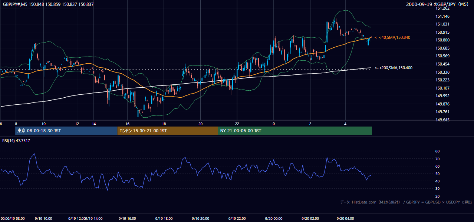
Task: Click the white 200 SMA 150.400 label
Action: (x=393, y=68)
